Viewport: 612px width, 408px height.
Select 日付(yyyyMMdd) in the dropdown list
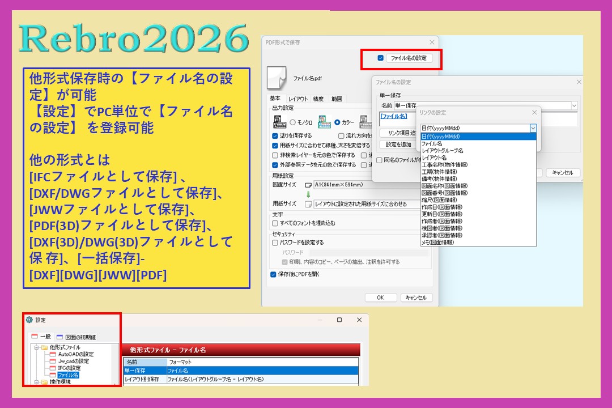pyautogui.click(x=478, y=137)
